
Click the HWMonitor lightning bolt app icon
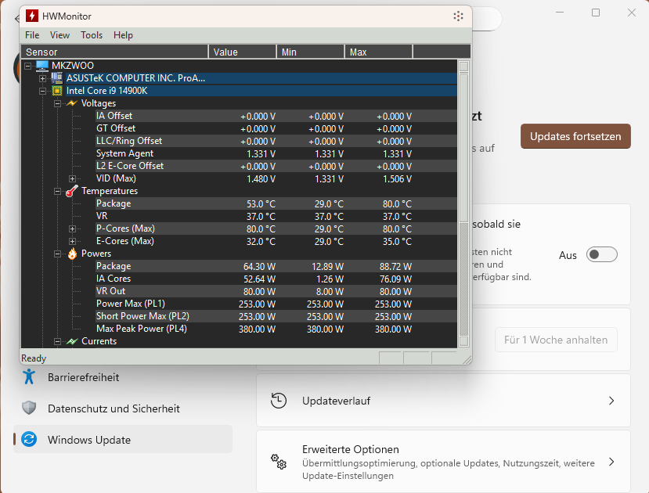pos(31,16)
